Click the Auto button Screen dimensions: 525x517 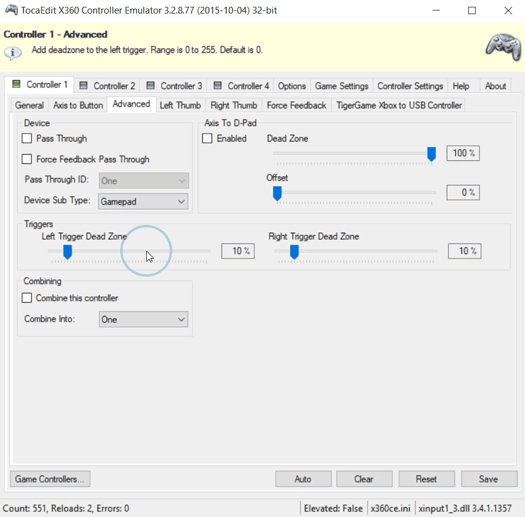[304, 479]
